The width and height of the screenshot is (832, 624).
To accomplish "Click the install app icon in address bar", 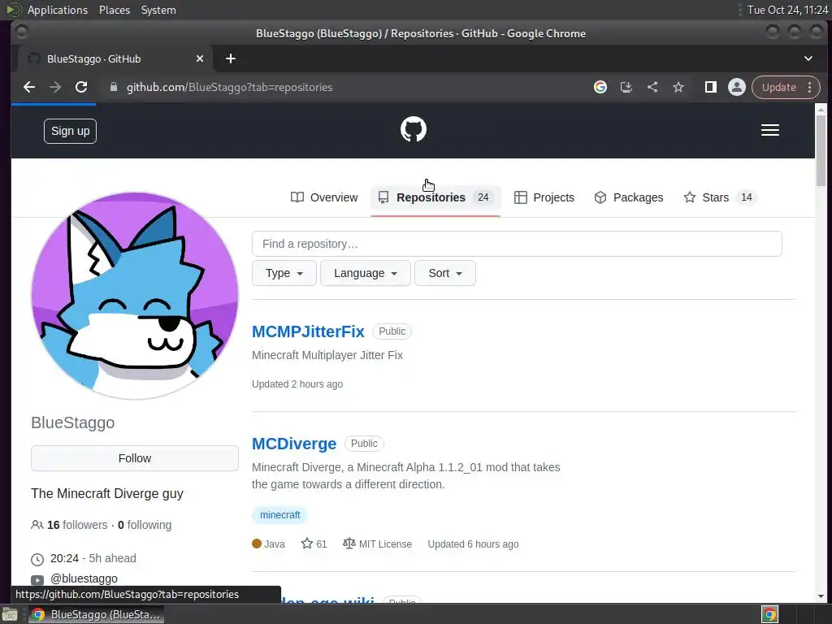I will (x=626, y=87).
